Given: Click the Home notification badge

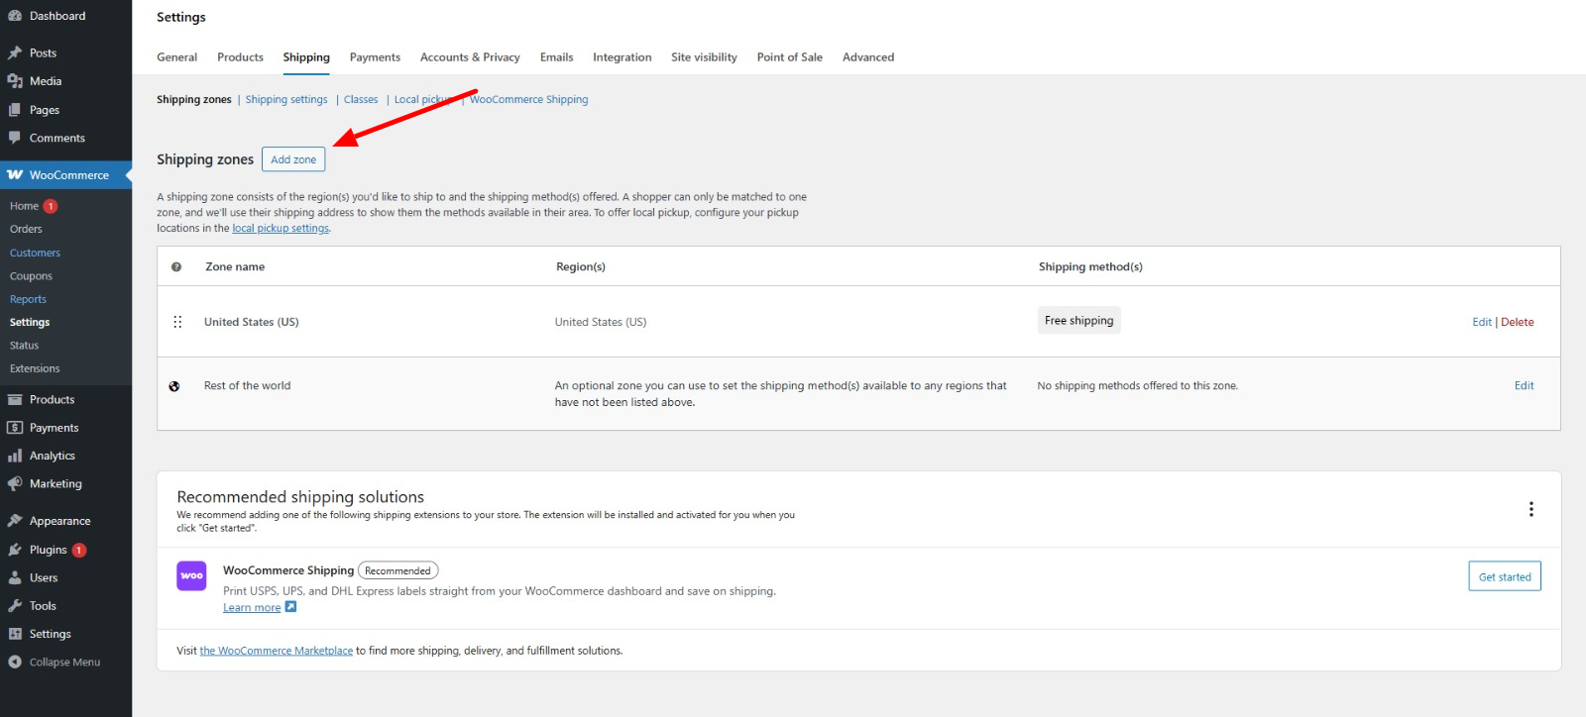Looking at the screenshot, I should coord(51,206).
